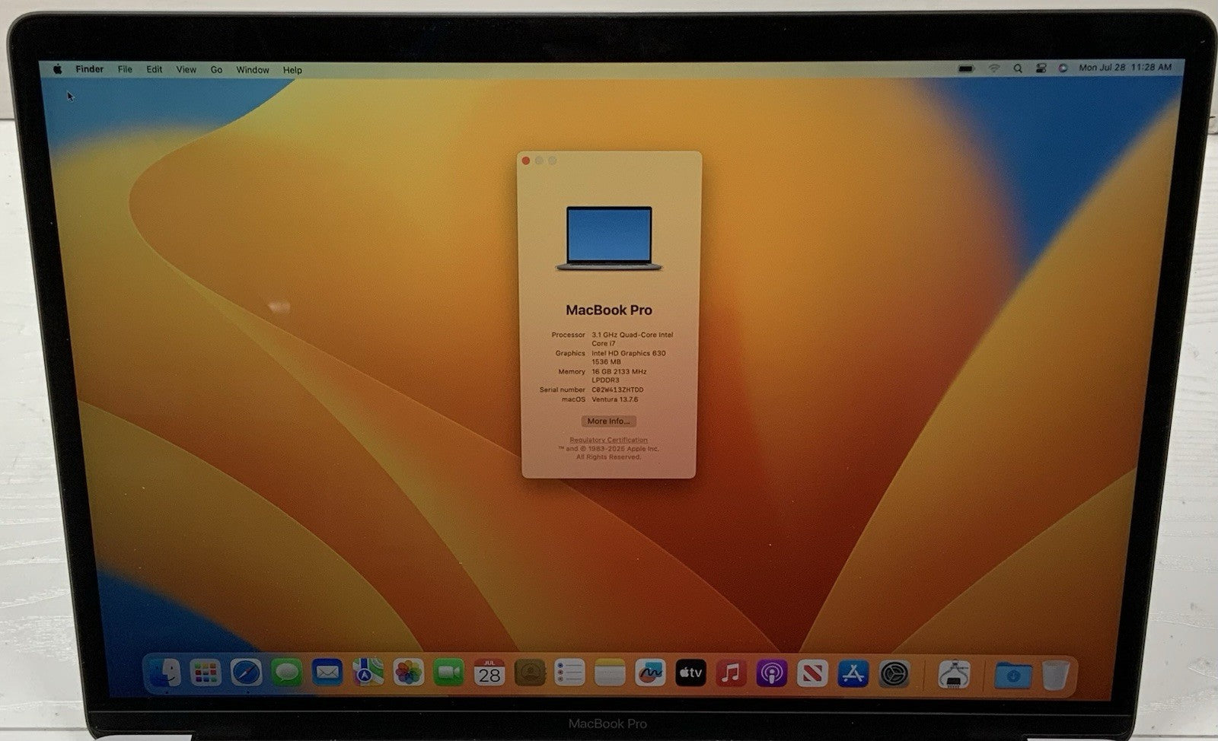Image resolution: width=1218 pixels, height=741 pixels.
Task: Open Wi-Fi menu in menu bar
Action: point(994,68)
